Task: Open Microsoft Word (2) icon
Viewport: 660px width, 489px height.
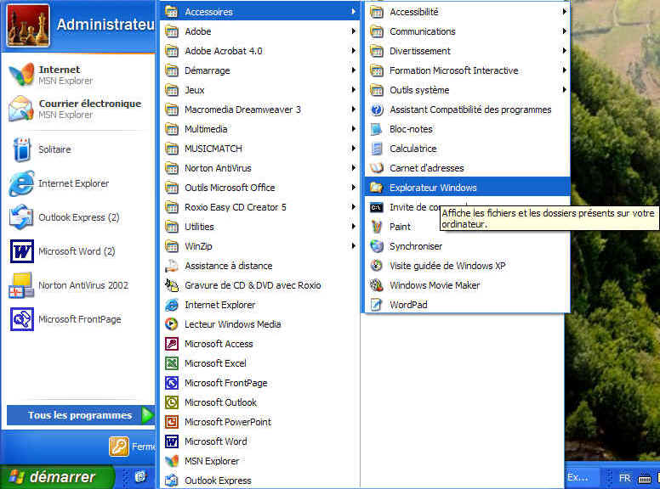Action: (x=22, y=251)
